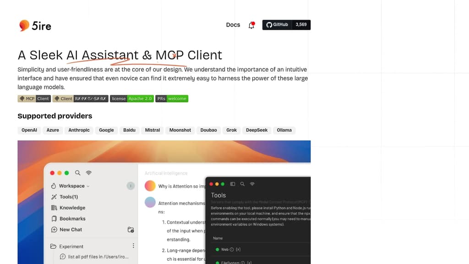The image size is (469, 264).
Task: Click the New Chat plus icon
Action: (x=54, y=230)
